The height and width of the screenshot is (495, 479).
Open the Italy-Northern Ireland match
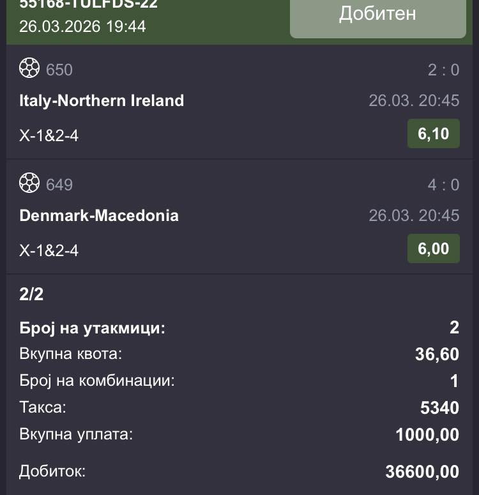click(x=102, y=100)
